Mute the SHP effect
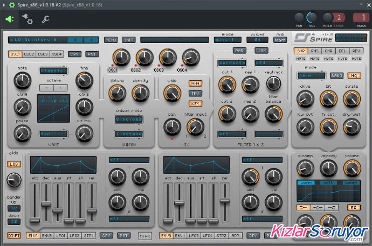372x246 pixels. pos(301,59)
